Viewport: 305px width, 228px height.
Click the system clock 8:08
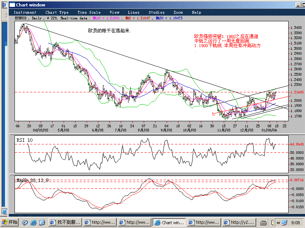[295, 223]
